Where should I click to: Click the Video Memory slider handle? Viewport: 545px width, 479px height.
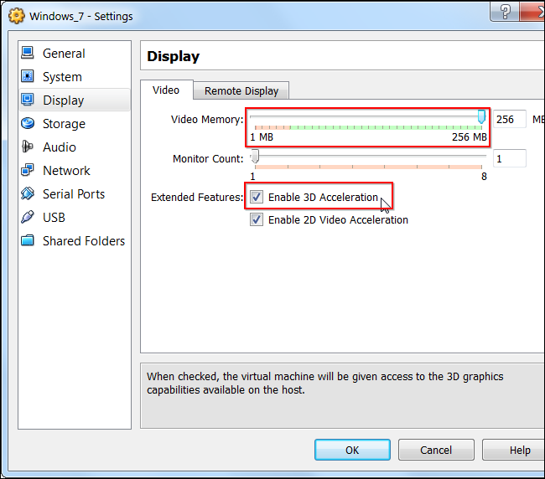[x=481, y=116]
